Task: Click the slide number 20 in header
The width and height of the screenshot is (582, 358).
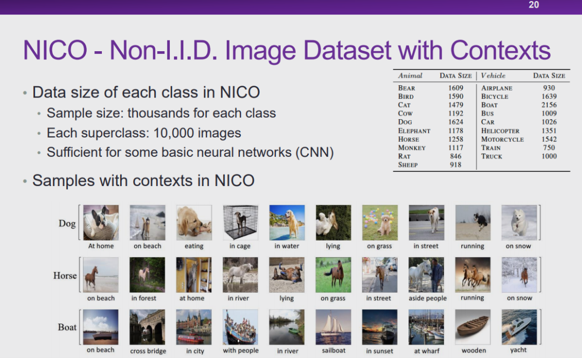Action: tap(533, 5)
